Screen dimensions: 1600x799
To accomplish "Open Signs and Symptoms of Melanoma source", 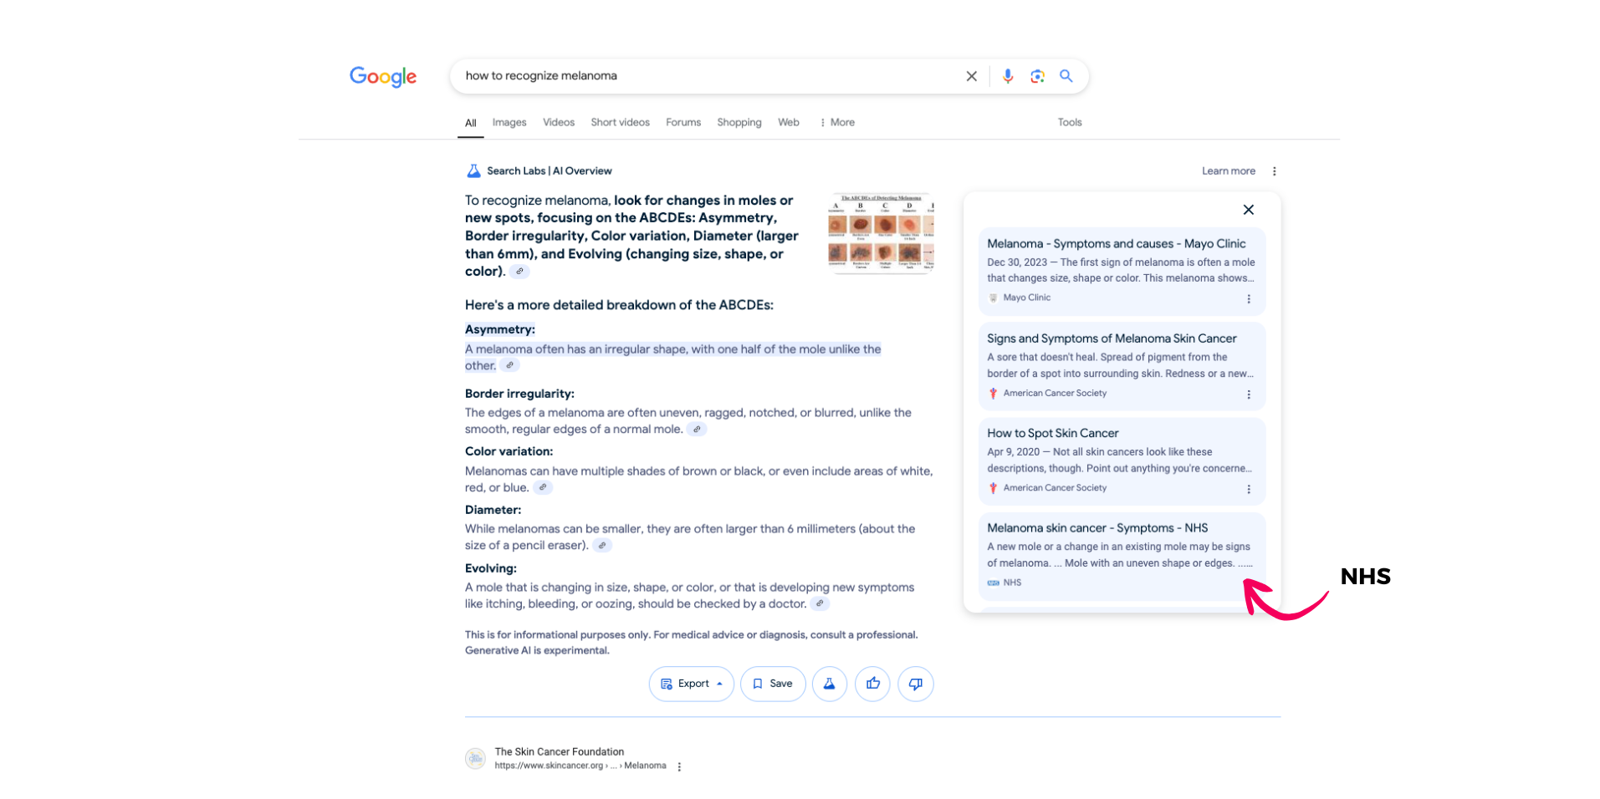I will click(x=1112, y=338).
